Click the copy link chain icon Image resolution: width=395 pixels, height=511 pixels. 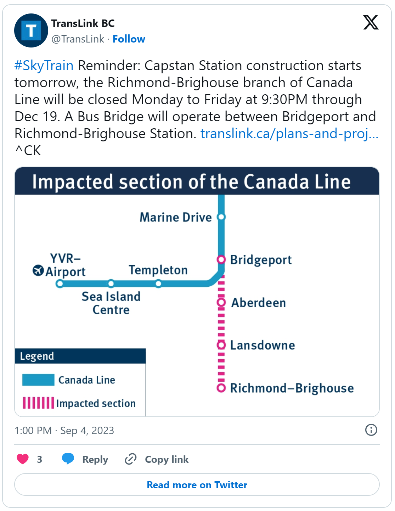[x=131, y=459]
